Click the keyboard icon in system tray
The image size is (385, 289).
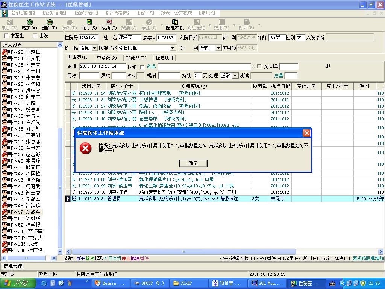(x=332, y=284)
